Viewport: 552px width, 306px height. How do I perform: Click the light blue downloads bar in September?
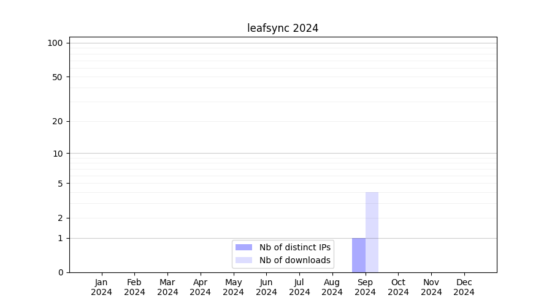click(372, 233)
